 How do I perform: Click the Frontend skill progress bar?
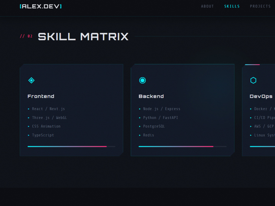[71, 146]
